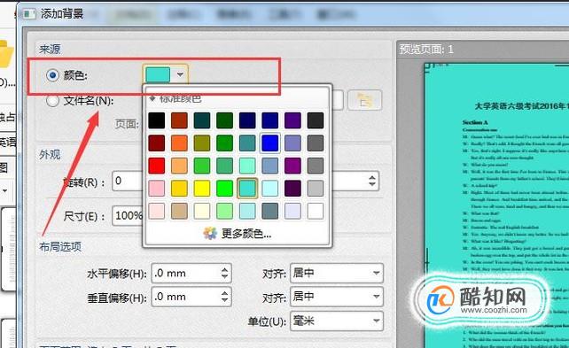Increase vertical offset with stepper arrow
Viewport: 569px width, 348px height.
click(x=224, y=292)
